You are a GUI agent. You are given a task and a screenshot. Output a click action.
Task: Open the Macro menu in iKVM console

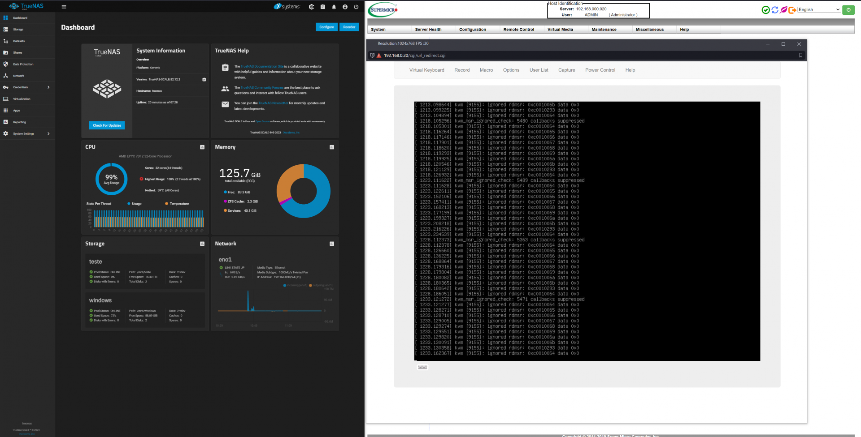(486, 70)
